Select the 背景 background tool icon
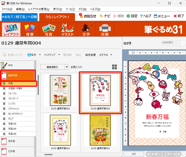Viewport: 186px width, 157px height. click(30, 29)
